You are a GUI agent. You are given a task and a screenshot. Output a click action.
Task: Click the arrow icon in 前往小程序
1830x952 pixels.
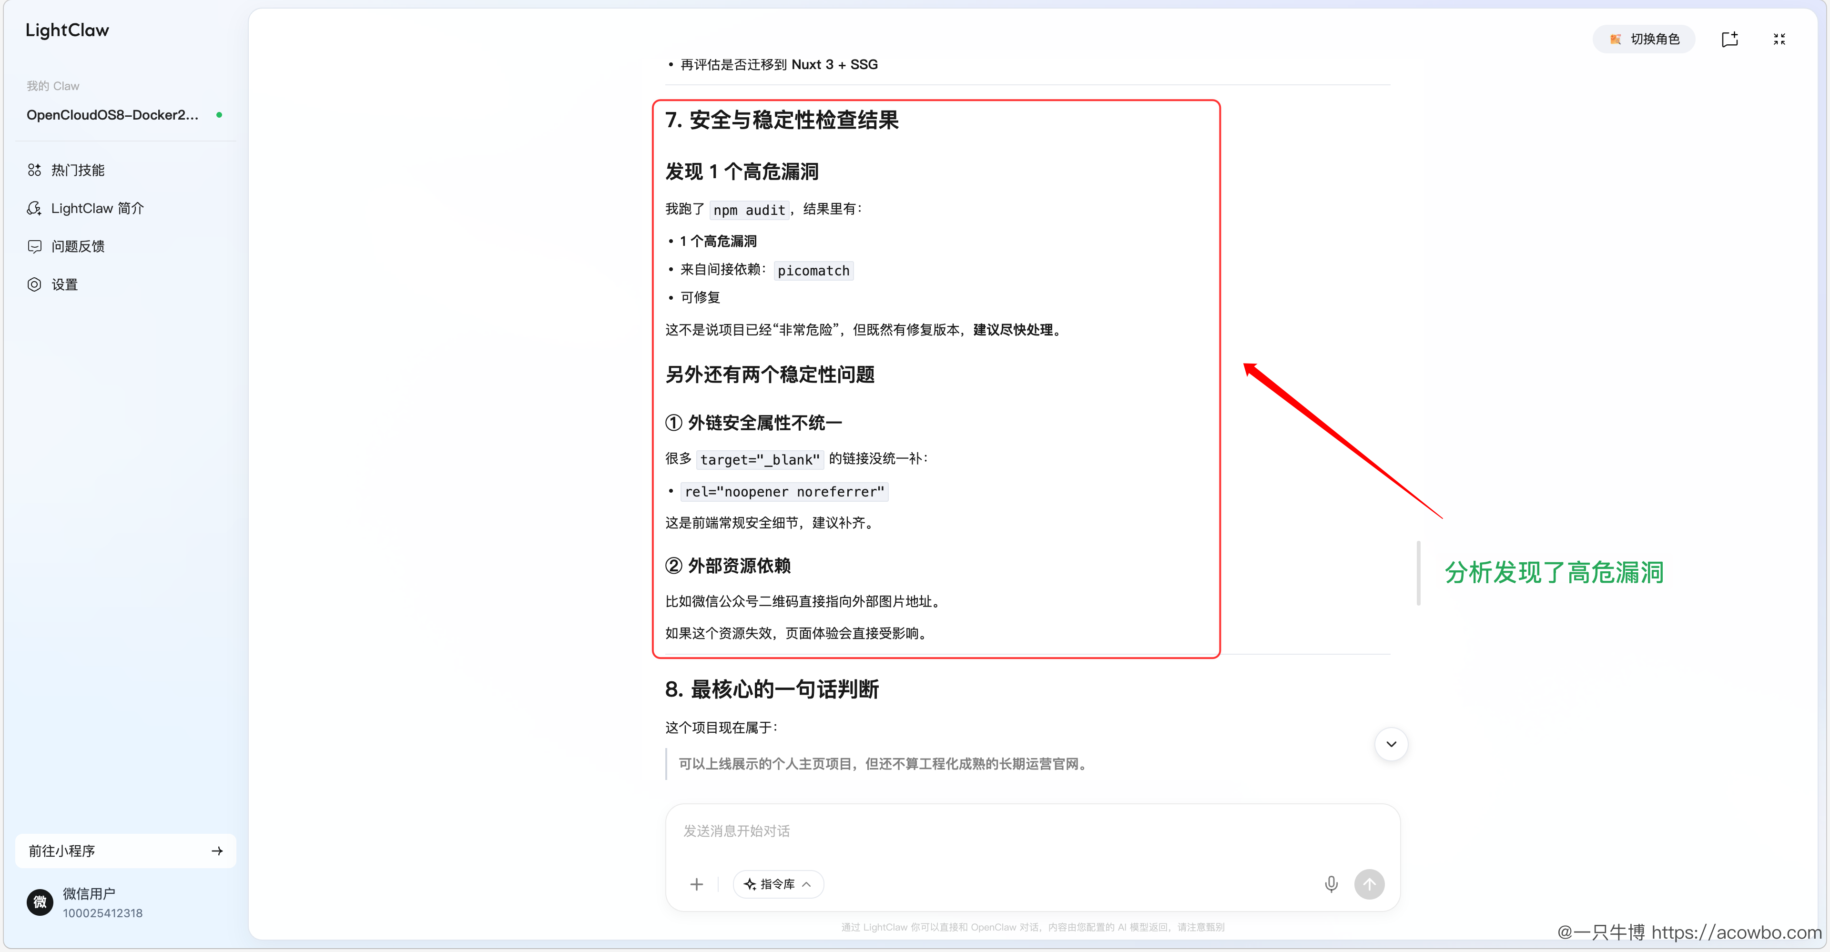[217, 851]
